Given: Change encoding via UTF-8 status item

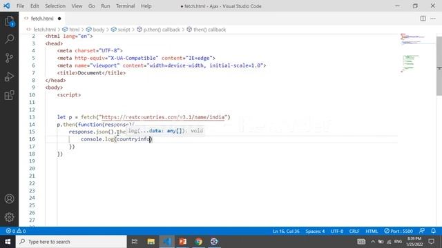Looking at the screenshot, I should tap(337, 231).
